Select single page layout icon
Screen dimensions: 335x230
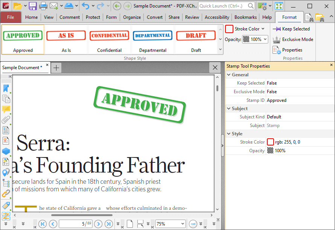click(130, 224)
